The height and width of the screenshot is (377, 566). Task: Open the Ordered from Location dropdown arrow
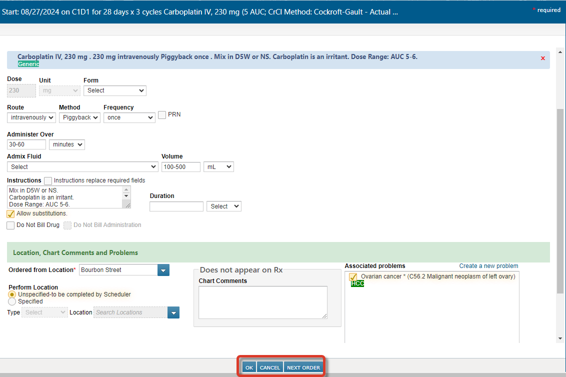(163, 270)
